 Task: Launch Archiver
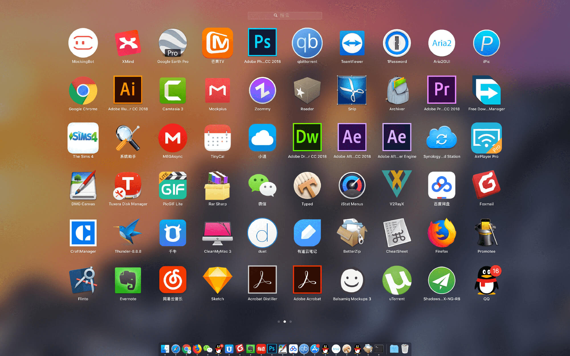point(397,91)
